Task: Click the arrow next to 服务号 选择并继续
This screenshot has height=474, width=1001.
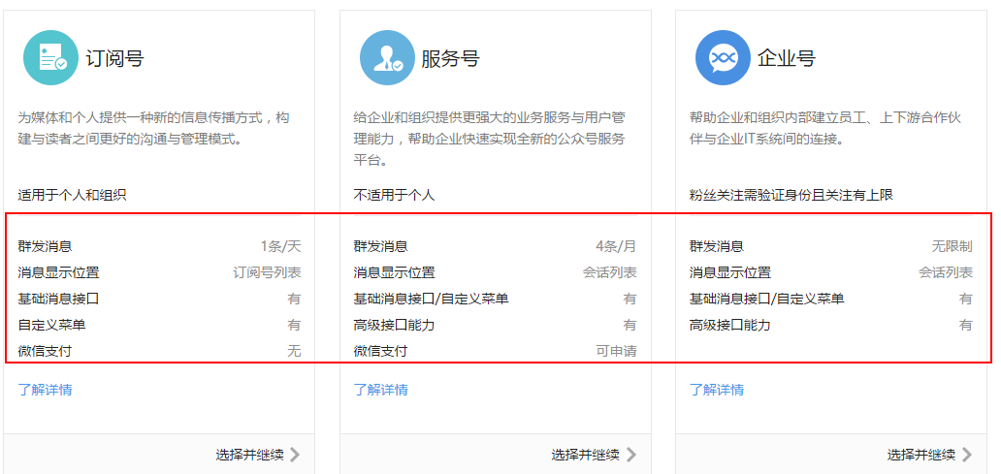Action: coord(630,455)
